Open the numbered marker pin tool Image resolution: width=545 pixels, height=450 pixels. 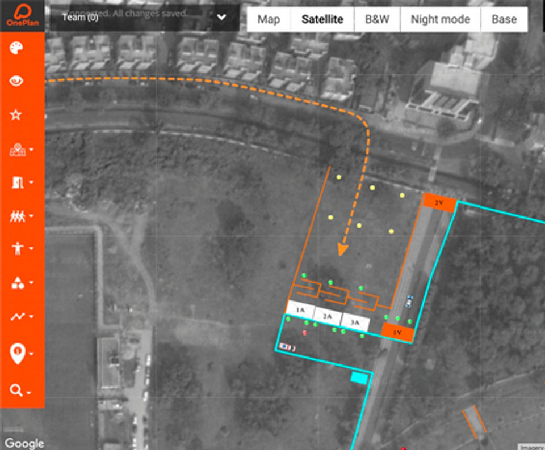point(18,354)
